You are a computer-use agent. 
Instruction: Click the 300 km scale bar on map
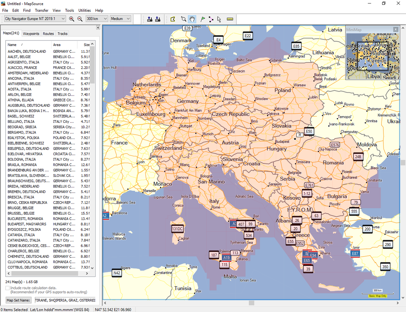pyautogui.click(x=378, y=292)
